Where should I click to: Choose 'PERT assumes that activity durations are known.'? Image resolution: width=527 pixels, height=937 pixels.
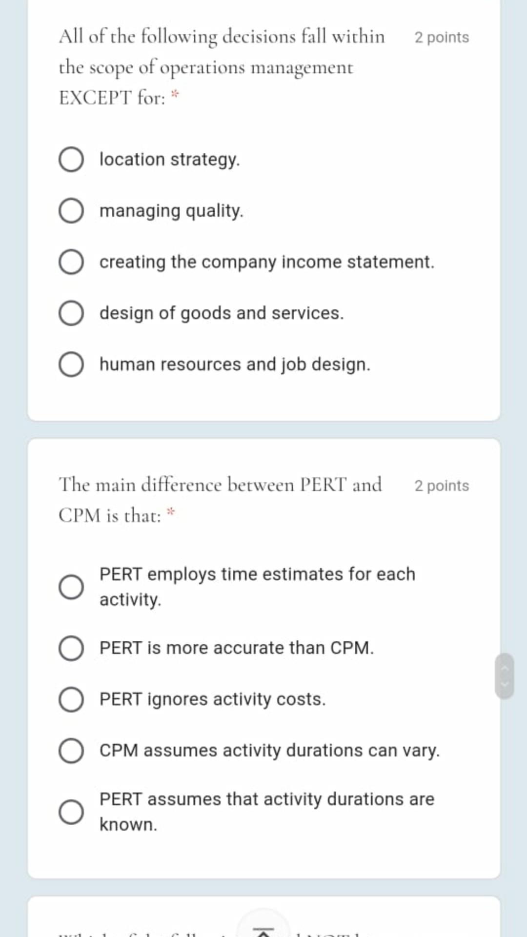[72, 813]
